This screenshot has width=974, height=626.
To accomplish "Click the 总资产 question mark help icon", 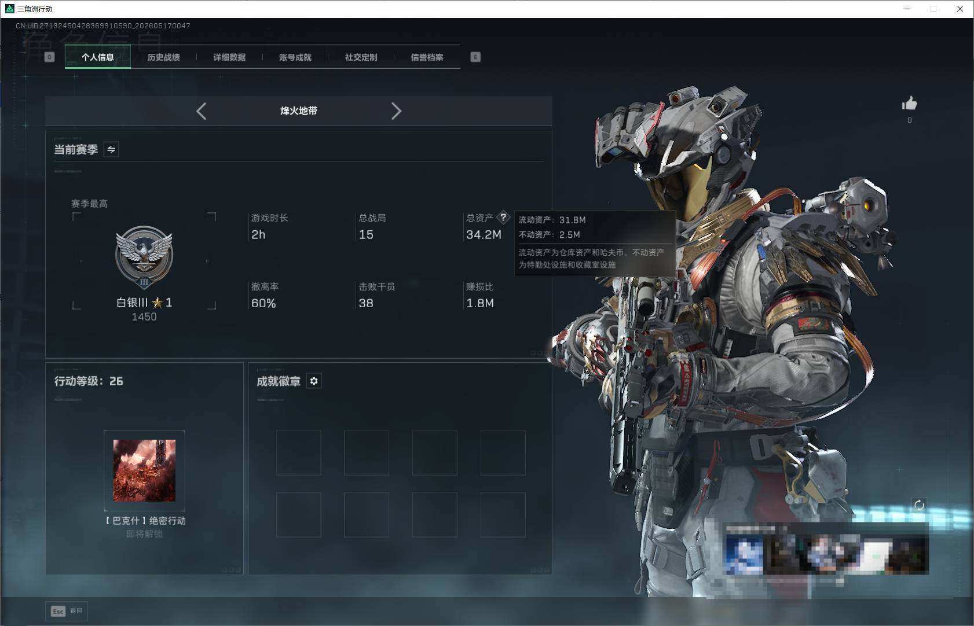I will pyautogui.click(x=503, y=218).
